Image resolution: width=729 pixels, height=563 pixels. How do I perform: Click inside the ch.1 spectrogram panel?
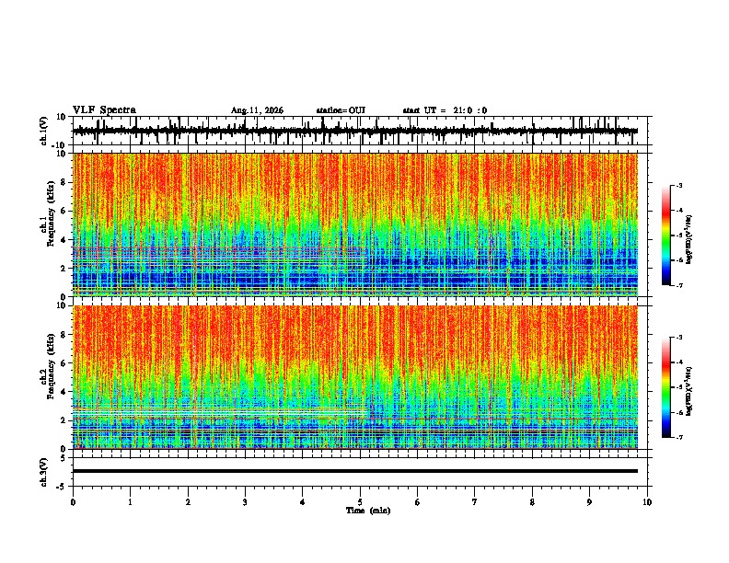tap(354, 224)
